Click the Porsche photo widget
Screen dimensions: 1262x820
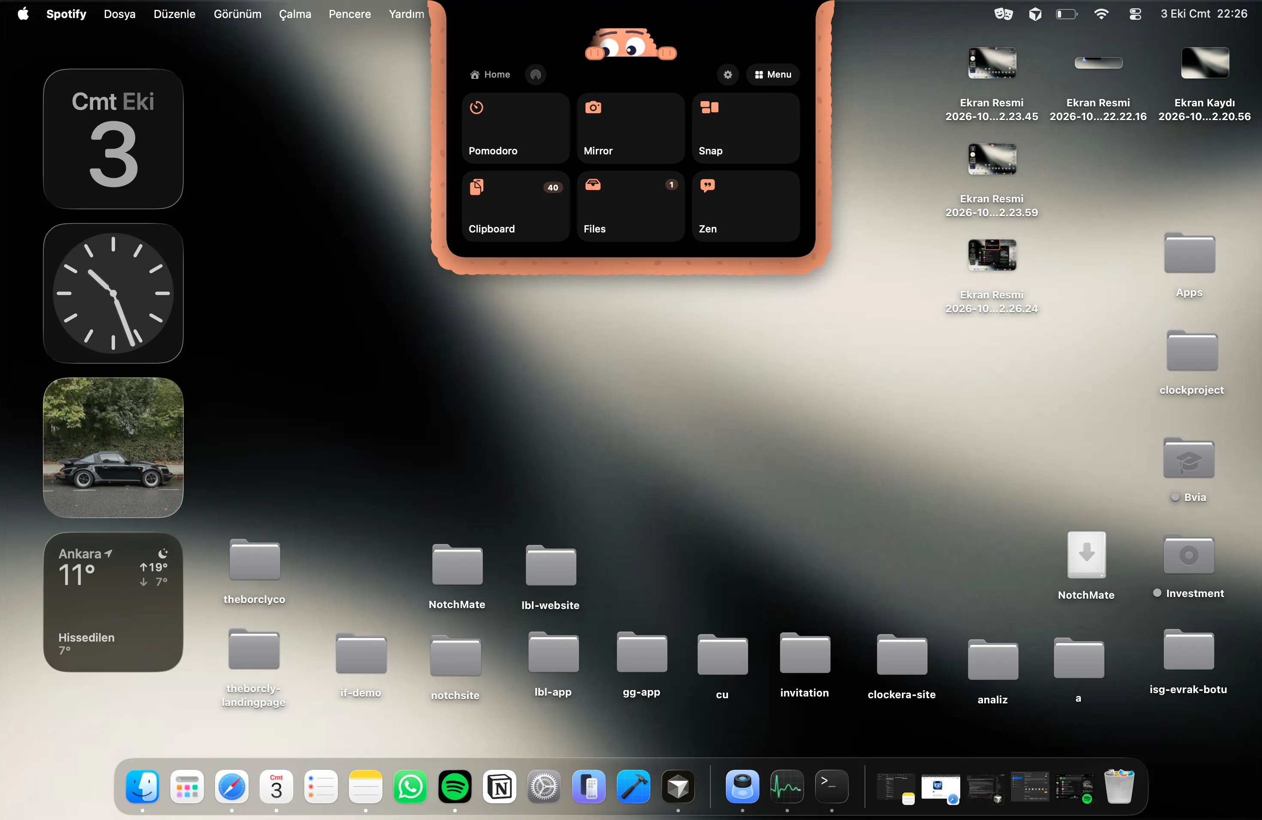coord(113,448)
